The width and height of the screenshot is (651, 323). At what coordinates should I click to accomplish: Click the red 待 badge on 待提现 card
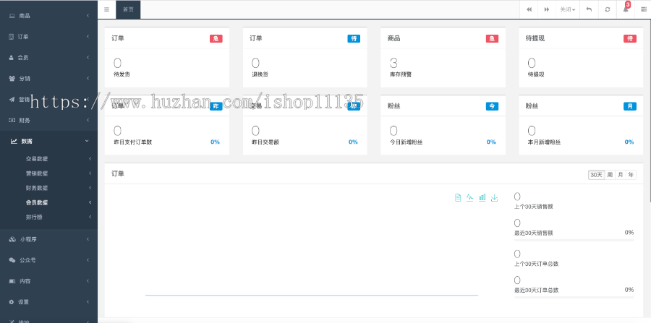tap(630, 38)
